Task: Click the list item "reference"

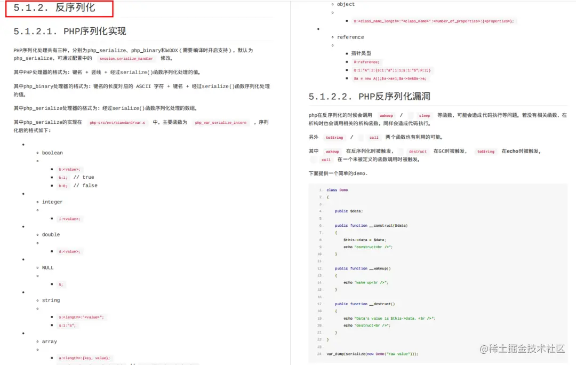Action: [x=350, y=37]
